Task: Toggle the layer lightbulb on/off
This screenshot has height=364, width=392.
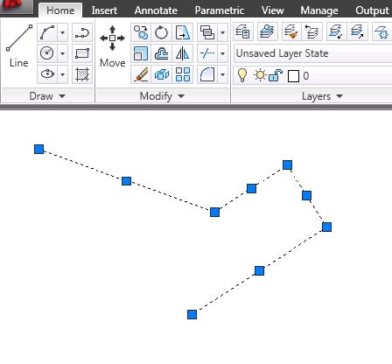Action: (242, 75)
